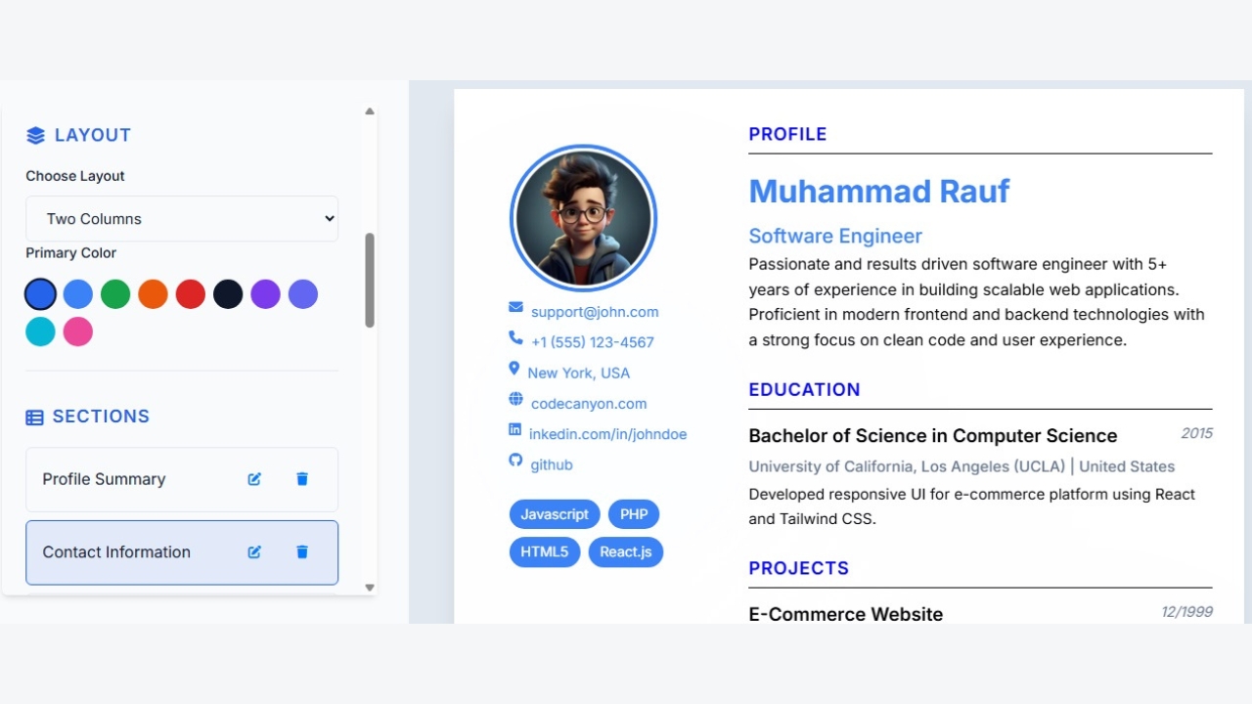
Task: Click the profile avatar photo
Action: pyautogui.click(x=583, y=218)
